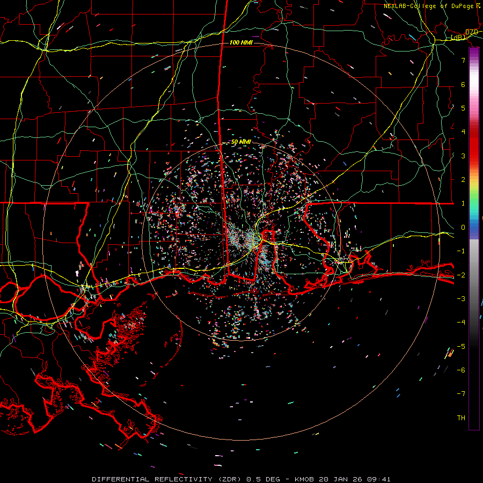
Task: Click the 'KMOB' station identifier in caption
Action: [304, 479]
